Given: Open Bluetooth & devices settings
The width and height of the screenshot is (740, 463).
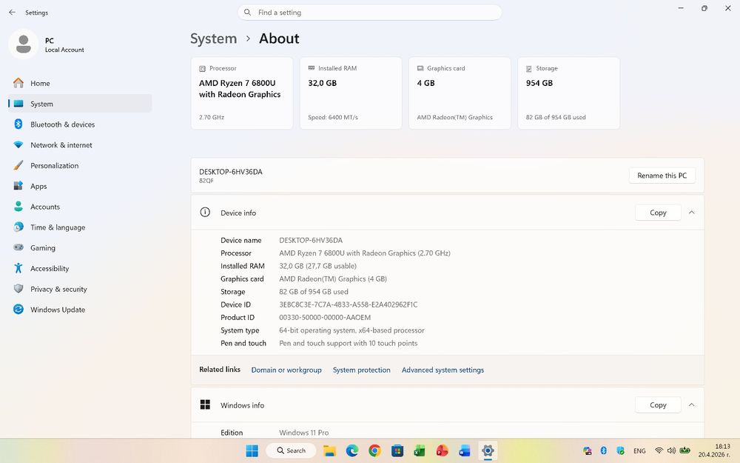Looking at the screenshot, I should (x=80, y=124).
